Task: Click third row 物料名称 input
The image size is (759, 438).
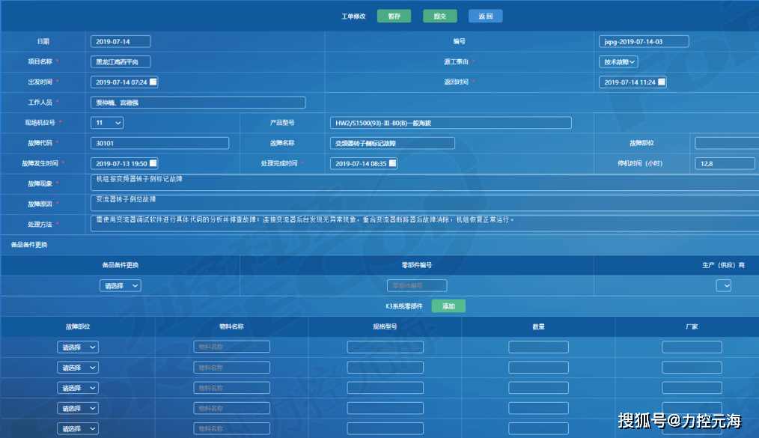Action: tap(232, 388)
